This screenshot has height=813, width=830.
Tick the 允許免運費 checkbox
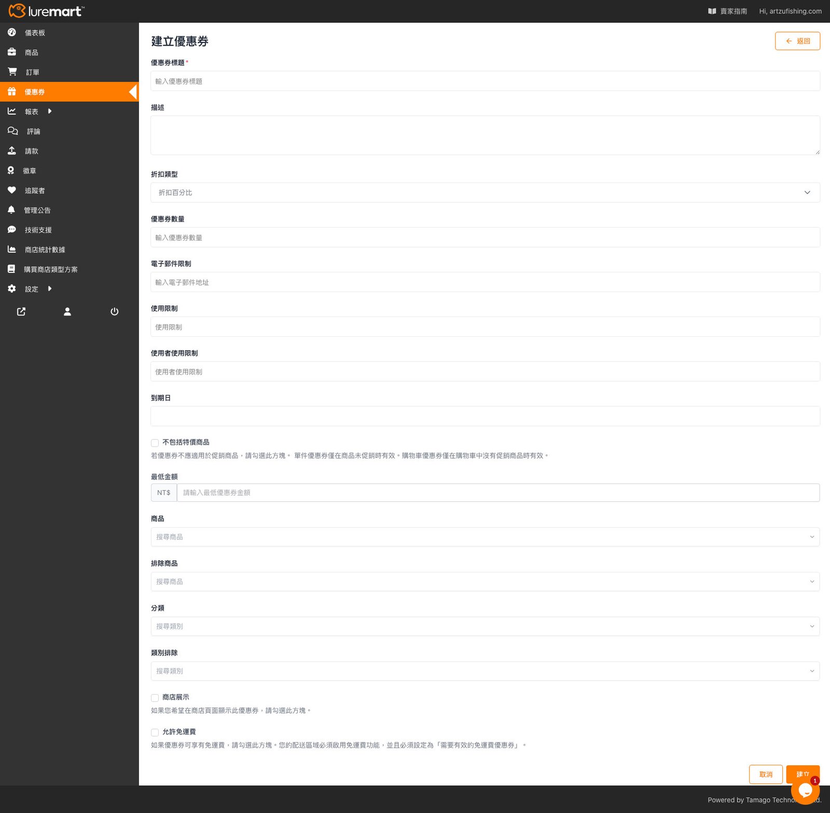(x=155, y=732)
